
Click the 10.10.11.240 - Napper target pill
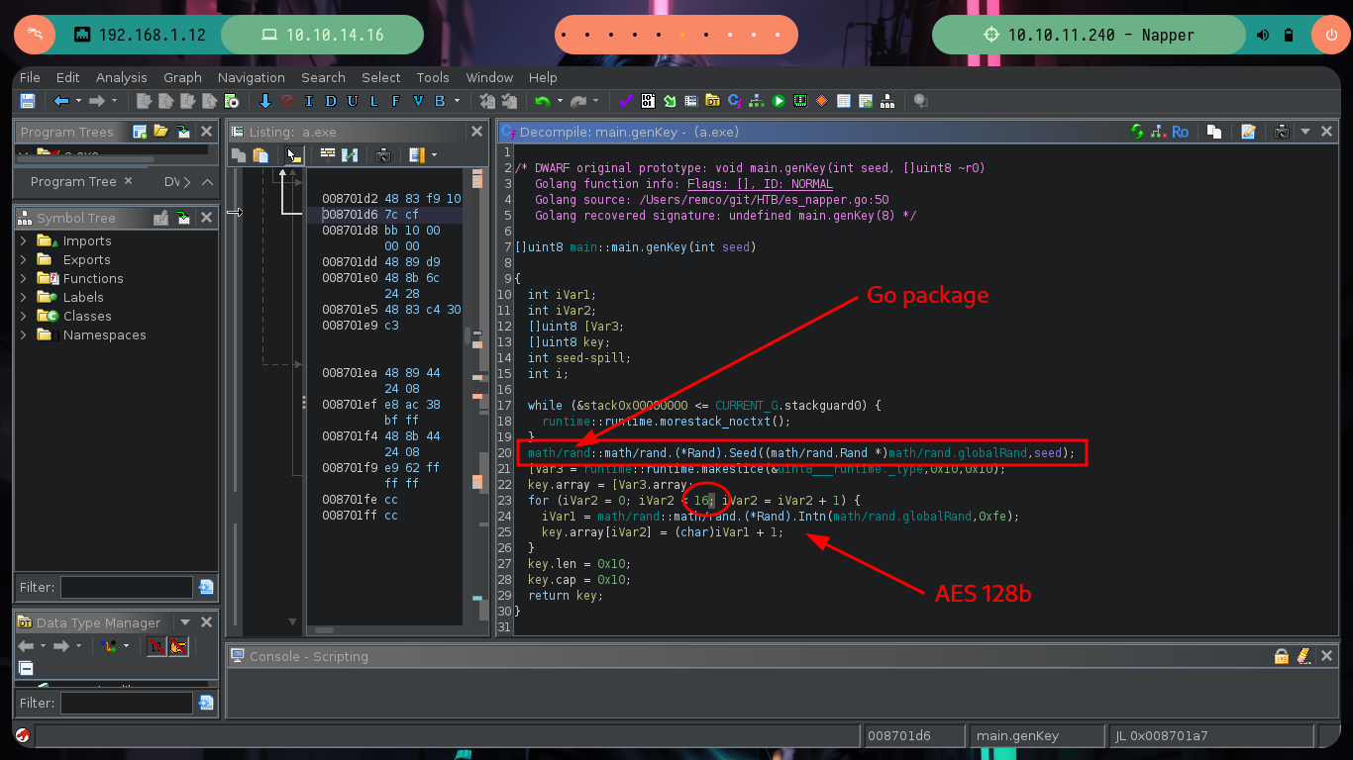point(1090,35)
